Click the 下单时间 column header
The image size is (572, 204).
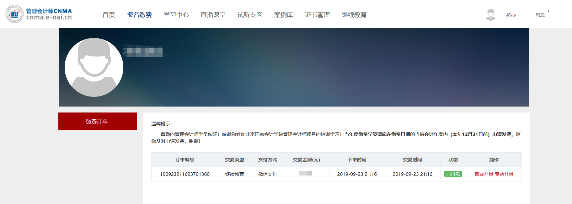point(357,160)
